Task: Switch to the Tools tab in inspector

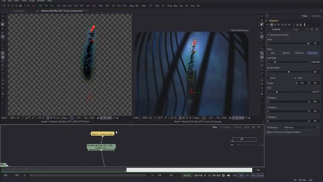Action: click(x=304, y=16)
